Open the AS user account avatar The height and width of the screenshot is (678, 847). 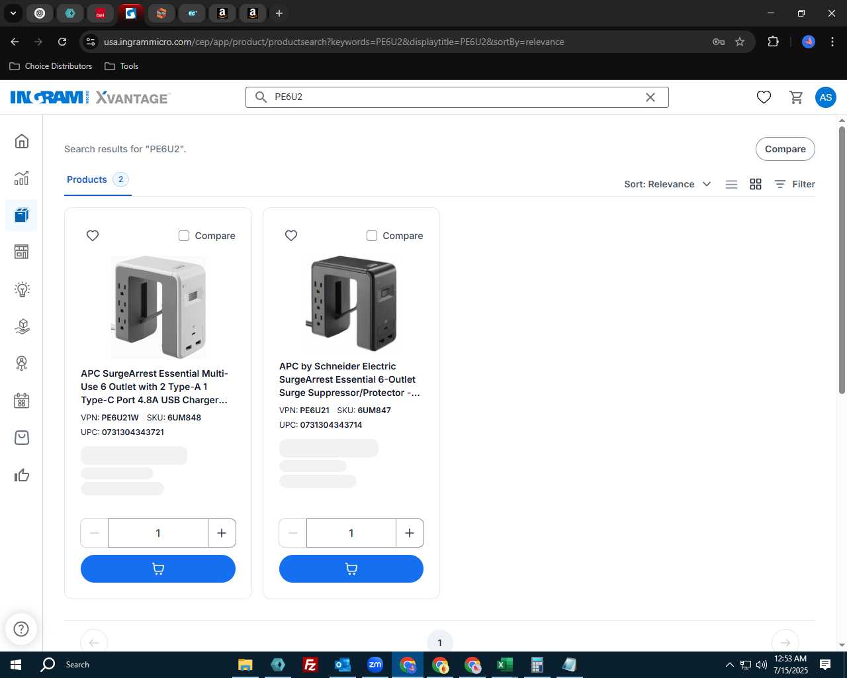pos(825,97)
